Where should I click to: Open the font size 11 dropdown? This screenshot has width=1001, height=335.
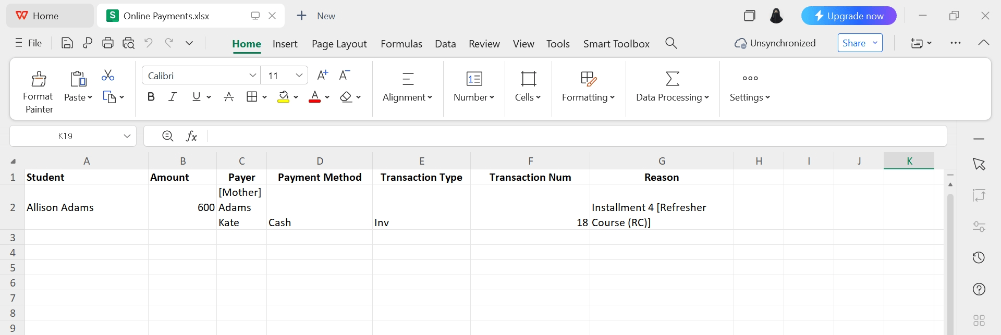(299, 76)
